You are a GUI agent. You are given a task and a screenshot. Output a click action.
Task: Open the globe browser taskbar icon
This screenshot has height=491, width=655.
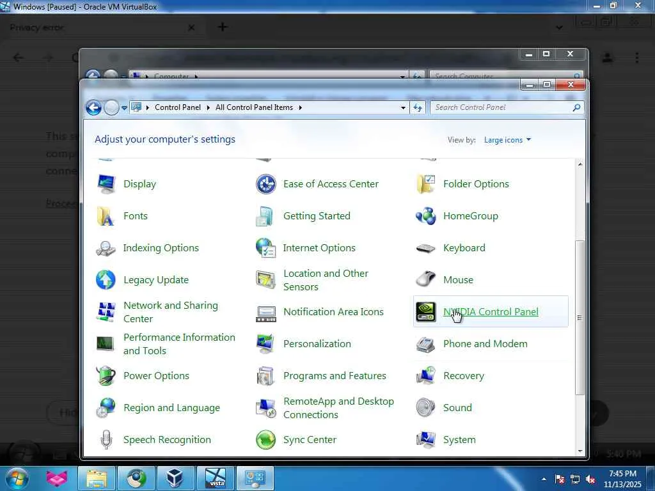136,478
